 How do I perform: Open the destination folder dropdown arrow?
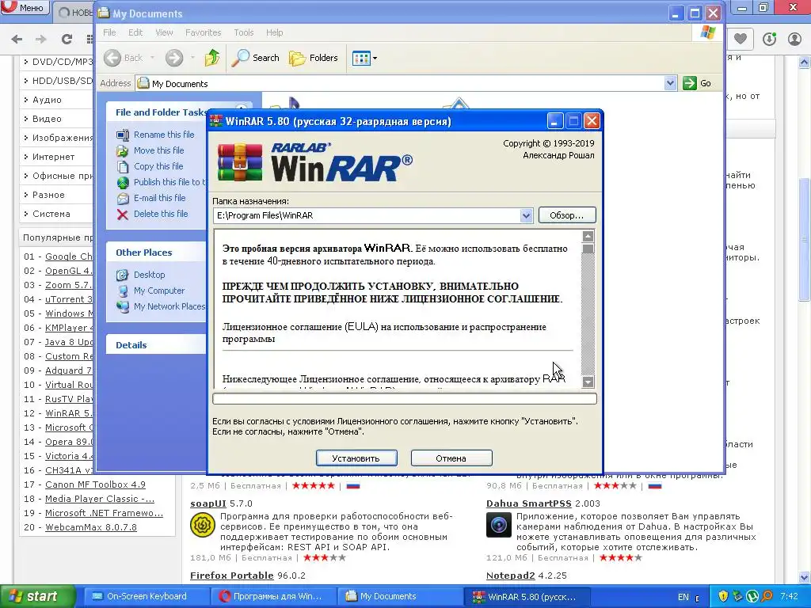click(526, 215)
